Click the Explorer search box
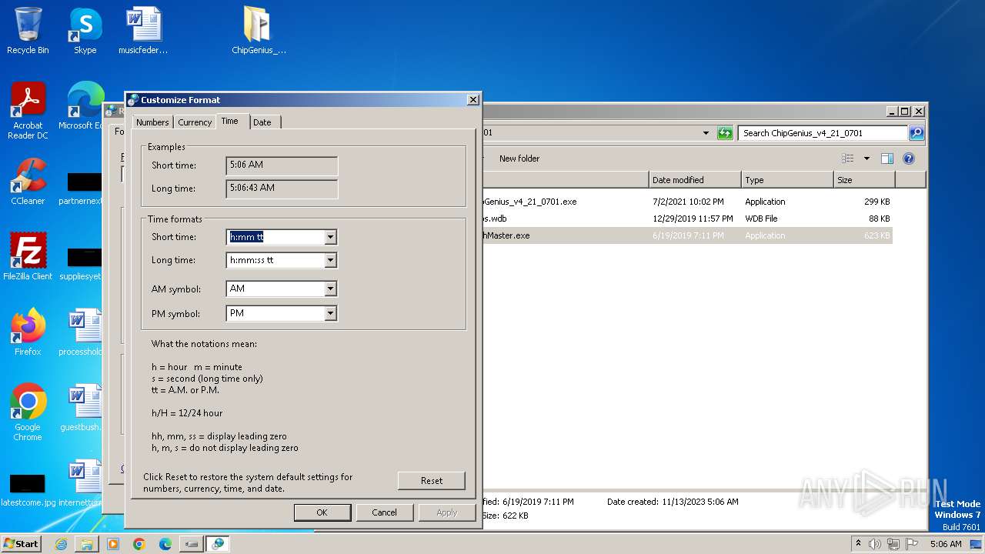 coord(823,133)
